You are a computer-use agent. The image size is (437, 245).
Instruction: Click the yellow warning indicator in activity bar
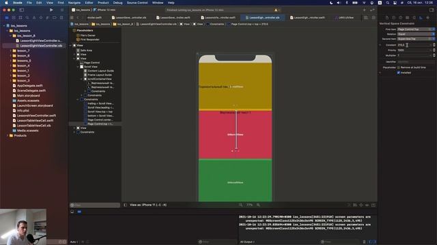[x=276, y=10]
